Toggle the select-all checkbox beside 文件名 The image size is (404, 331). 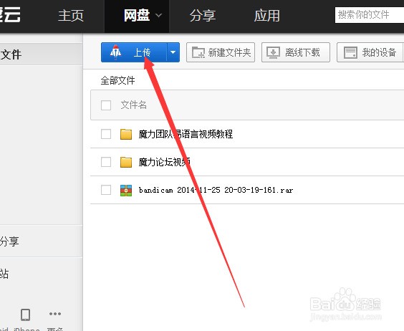106,105
